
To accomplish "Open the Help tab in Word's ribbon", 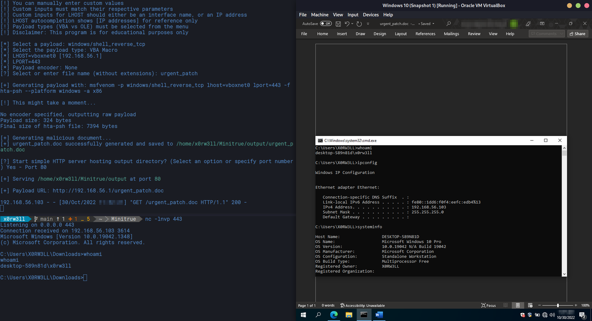I will [510, 34].
